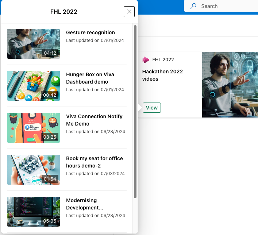Select Book my seat for office hours title
This screenshot has height=235, width=258.
[x=94, y=162]
